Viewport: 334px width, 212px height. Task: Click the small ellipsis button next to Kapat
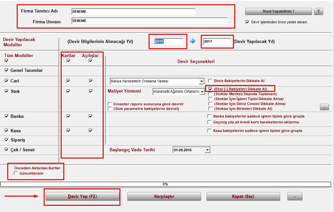(295, 197)
